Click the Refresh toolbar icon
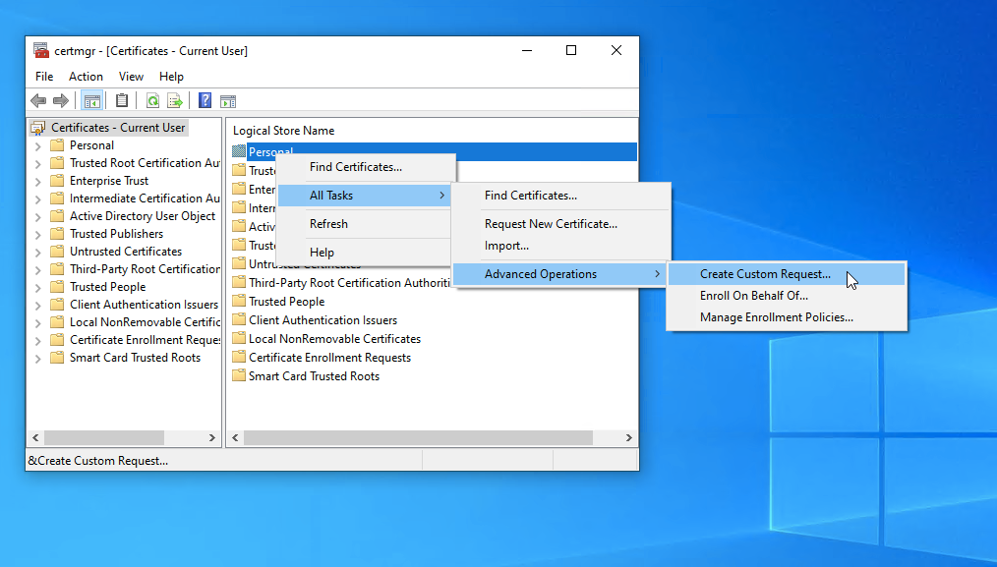 [x=152, y=99]
